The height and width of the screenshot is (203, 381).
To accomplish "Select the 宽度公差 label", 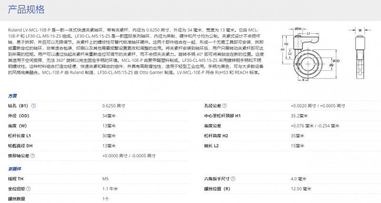I will pos(212,126).
